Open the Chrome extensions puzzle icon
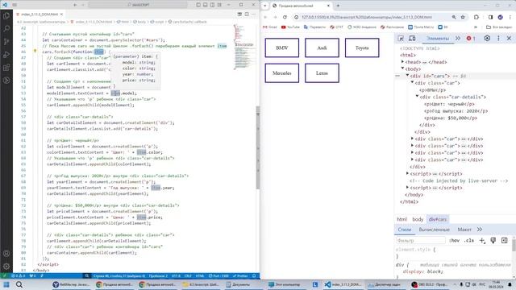 point(476,17)
